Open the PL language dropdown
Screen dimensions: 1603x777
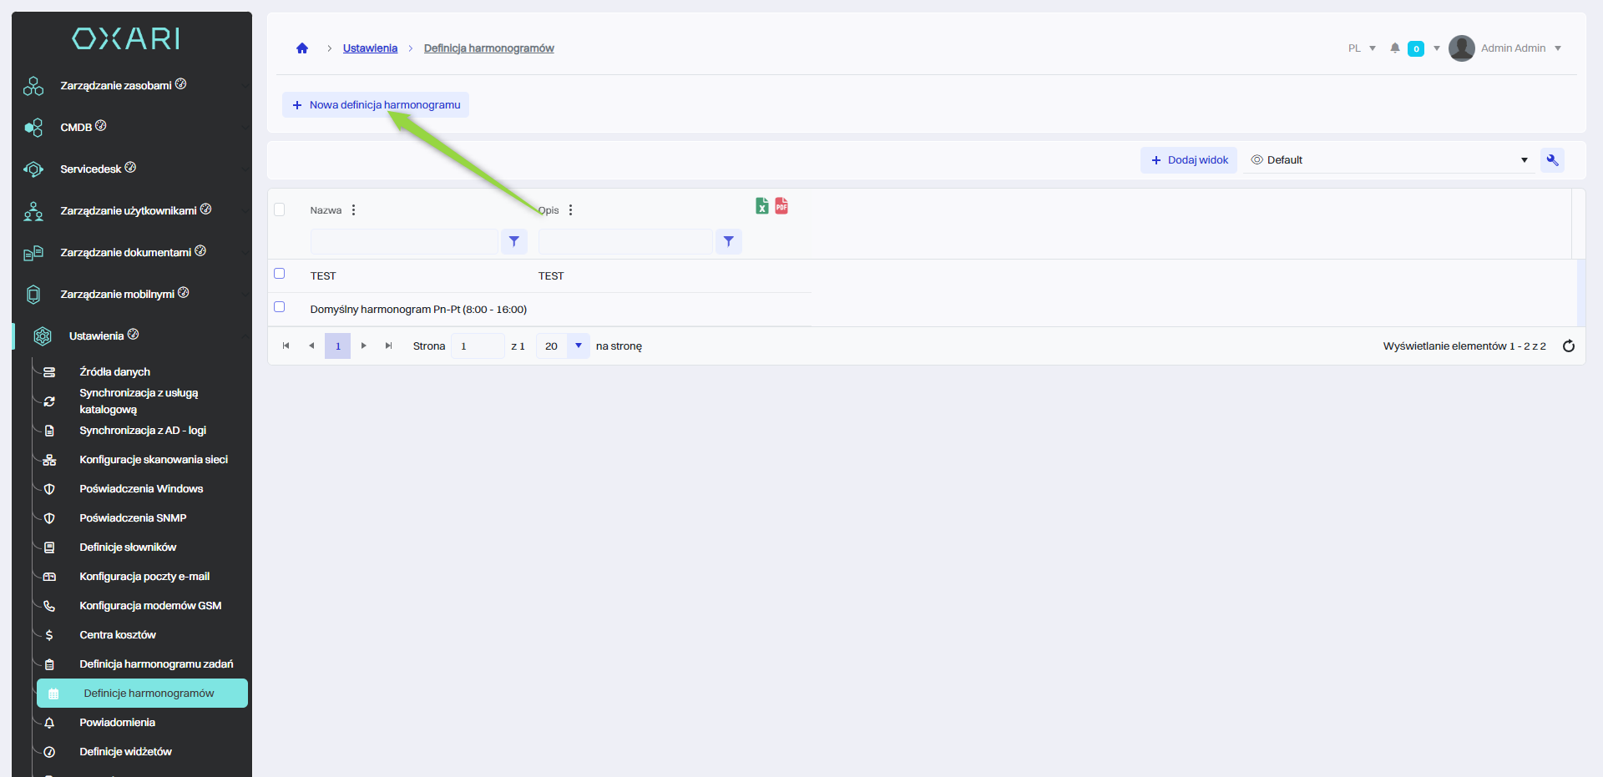[x=1362, y=48]
